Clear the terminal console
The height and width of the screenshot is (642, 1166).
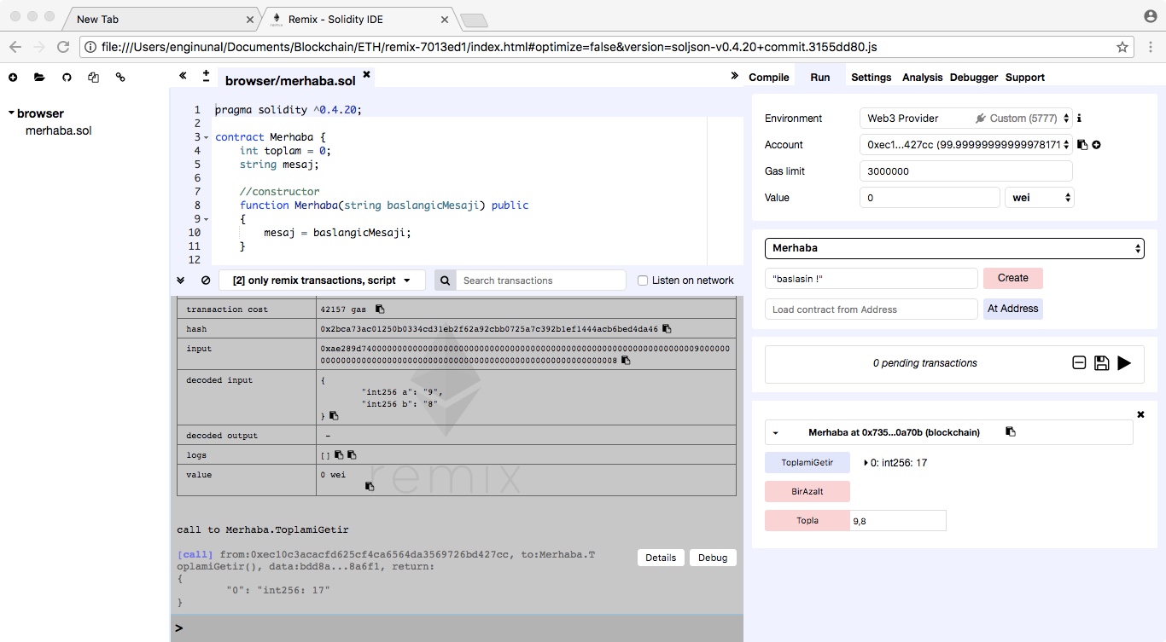click(206, 281)
